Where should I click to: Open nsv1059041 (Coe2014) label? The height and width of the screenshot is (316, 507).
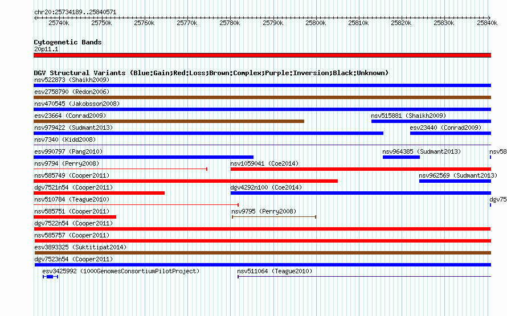[264, 163]
